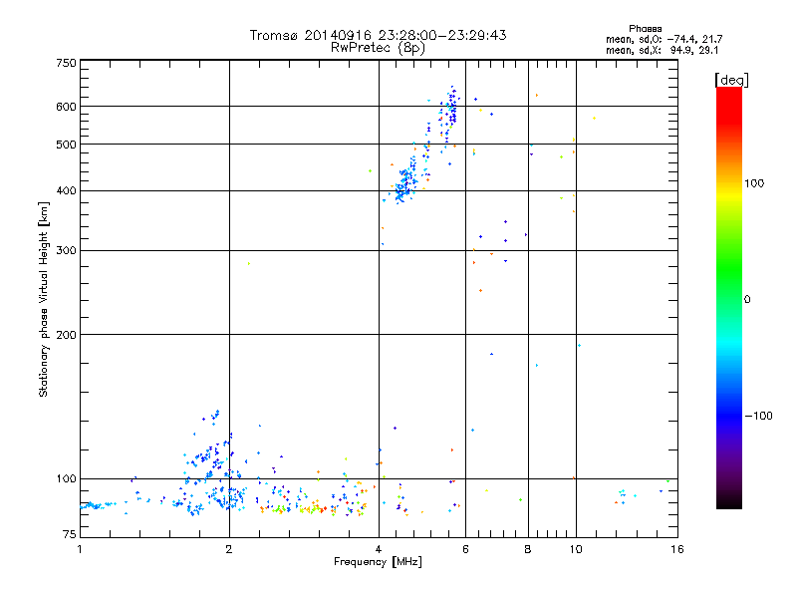Viewport: 797px width, 598px height.
Task: Select the 200 tick label on height axis
Action: [66, 334]
